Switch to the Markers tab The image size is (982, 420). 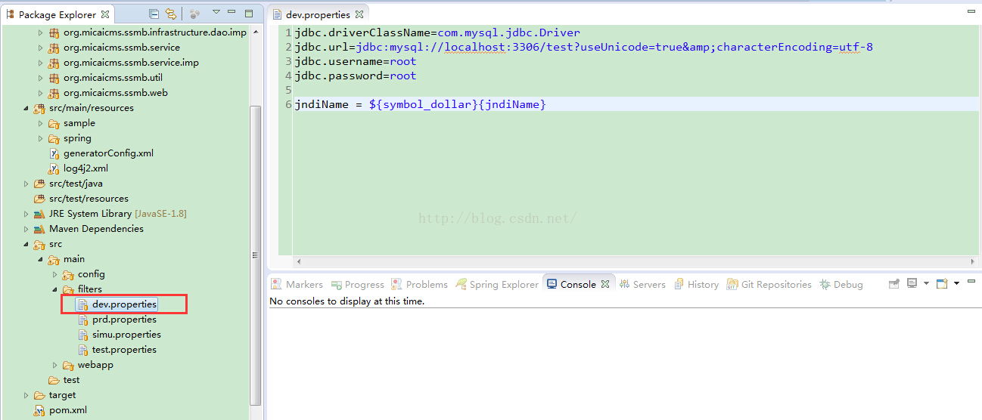pos(297,285)
